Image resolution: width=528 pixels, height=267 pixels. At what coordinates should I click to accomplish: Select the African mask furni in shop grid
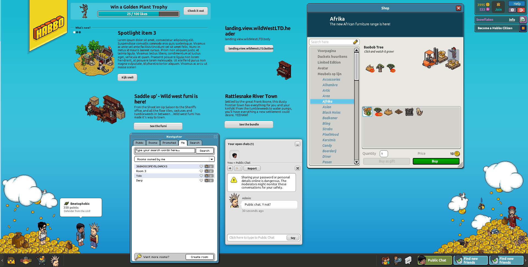tap(419, 112)
